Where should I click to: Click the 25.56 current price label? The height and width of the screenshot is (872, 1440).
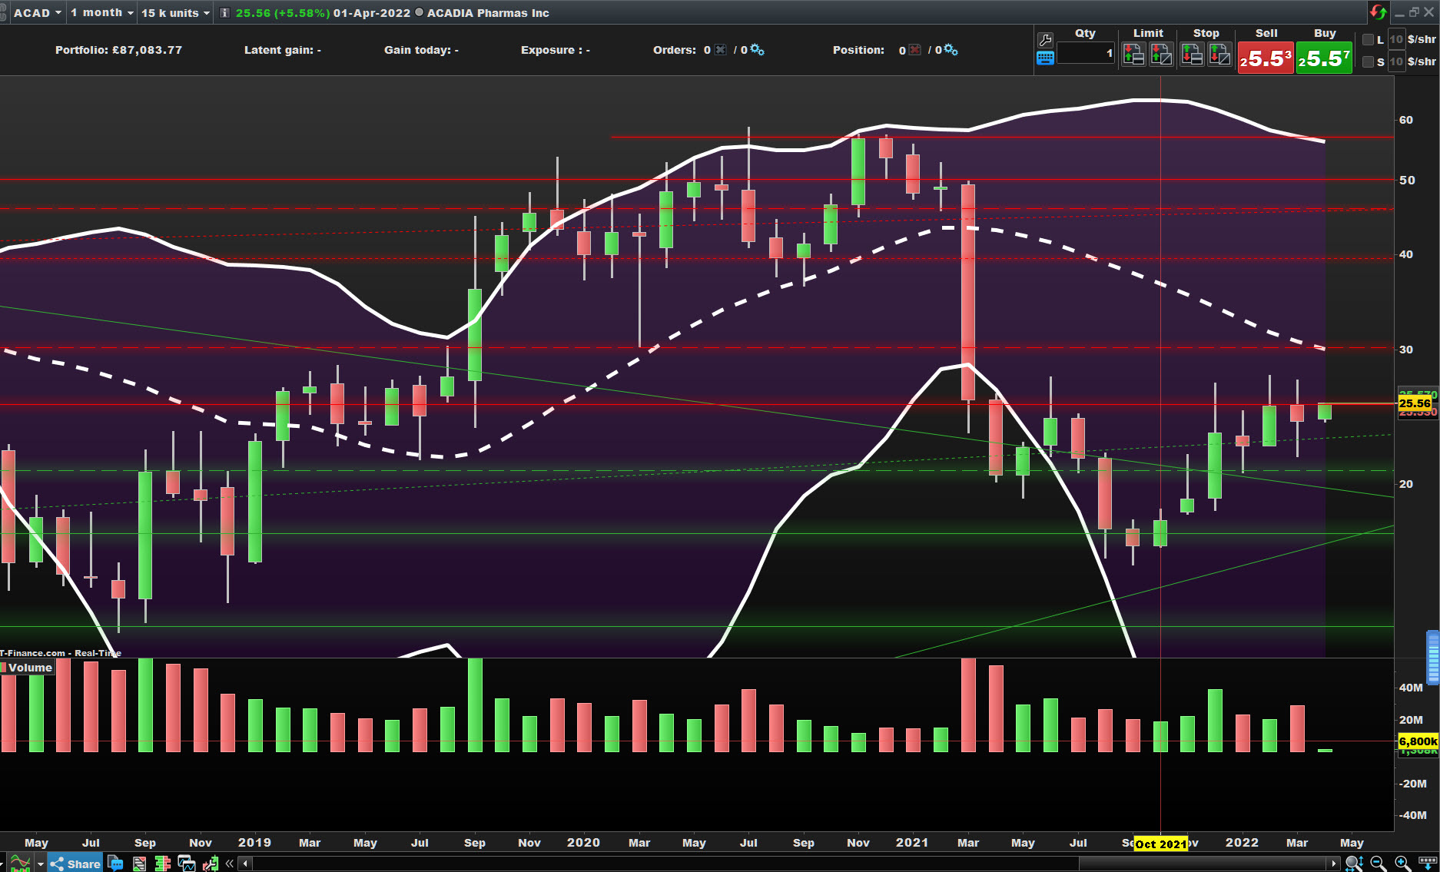pyautogui.click(x=1415, y=403)
